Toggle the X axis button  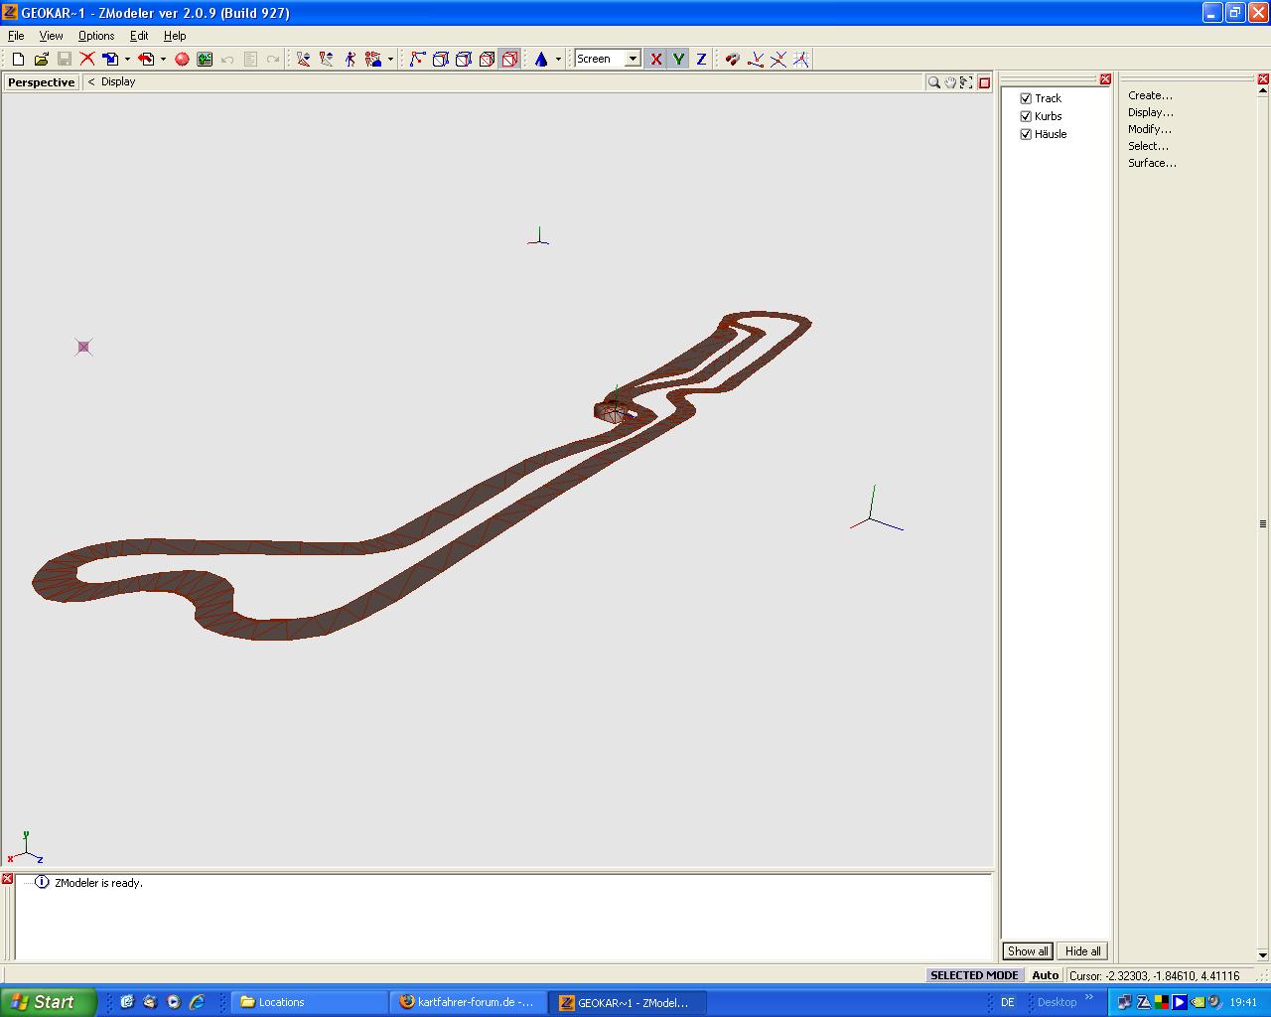click(656, 60)
